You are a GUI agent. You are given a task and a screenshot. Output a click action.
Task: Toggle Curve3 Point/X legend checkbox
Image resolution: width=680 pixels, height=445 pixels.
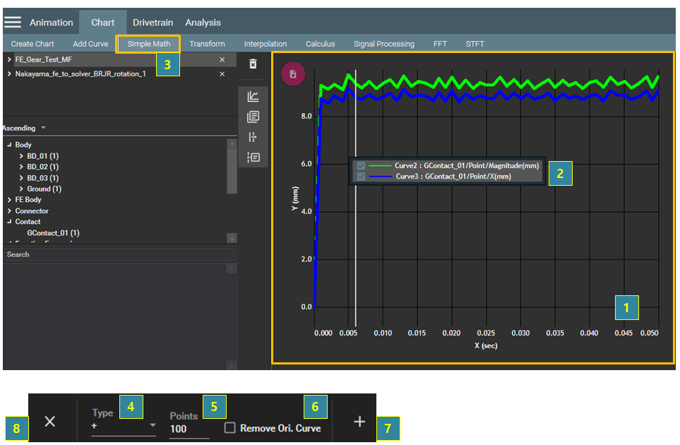click(362, 177)
